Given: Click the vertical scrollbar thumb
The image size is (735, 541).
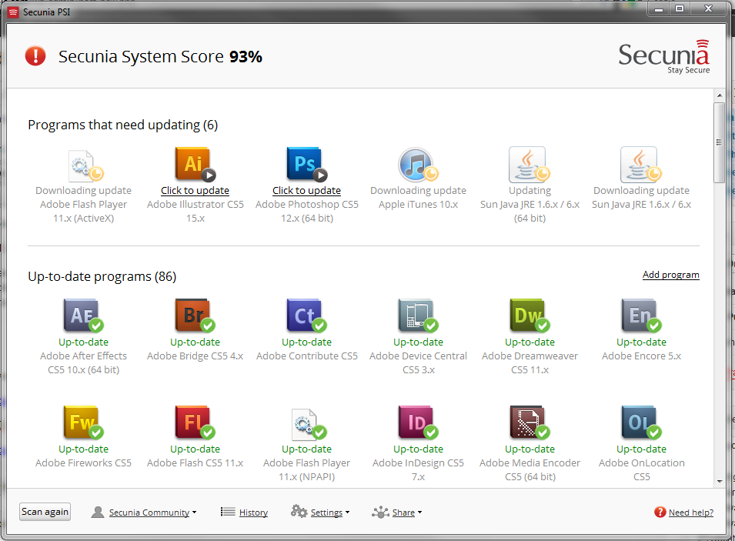Looking at the screenshot, I should point(720,142).
